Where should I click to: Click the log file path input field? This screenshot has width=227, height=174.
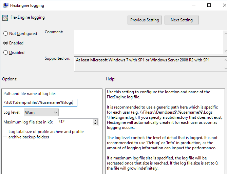pyautogui.click(x=40, y=102)
